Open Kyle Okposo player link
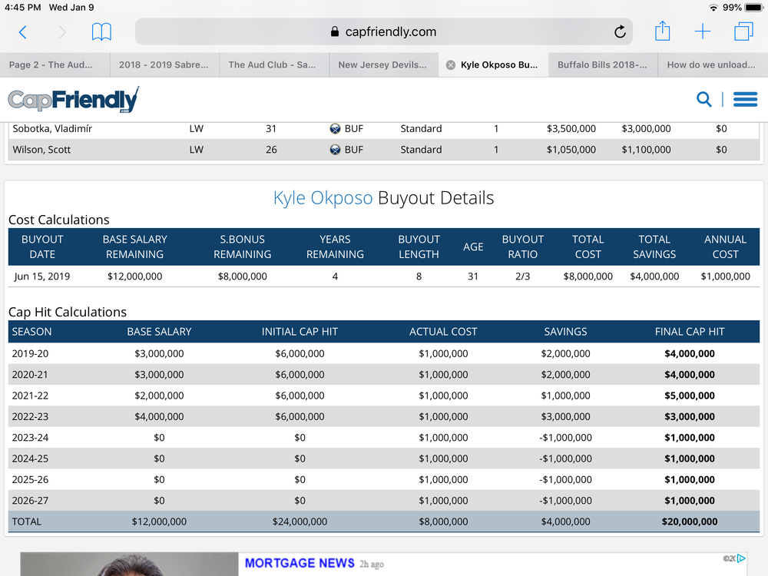 [323, 198]
